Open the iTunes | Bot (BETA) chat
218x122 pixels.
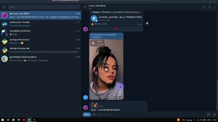pyautogui.click(x=41, y=15)
